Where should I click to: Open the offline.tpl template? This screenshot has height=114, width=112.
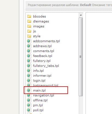click(40, 100)
